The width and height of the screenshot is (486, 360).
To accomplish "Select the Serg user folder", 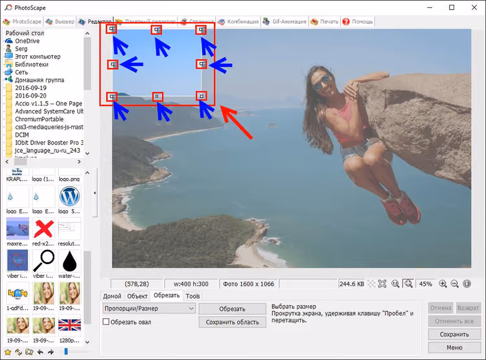I will pyautogui.click(x=21, y=49).
